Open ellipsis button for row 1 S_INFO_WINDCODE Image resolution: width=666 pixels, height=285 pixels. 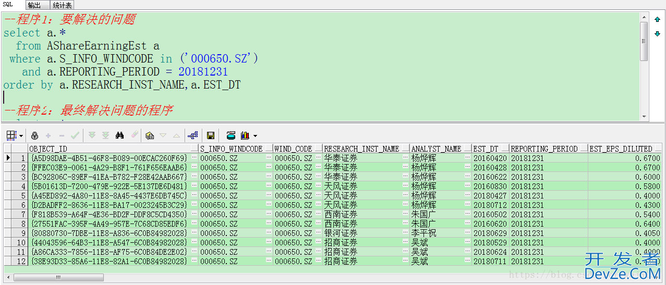click(x=269, y=158)
